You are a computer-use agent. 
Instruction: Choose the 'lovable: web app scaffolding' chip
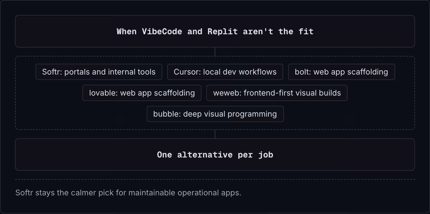click(x=142, y=93)
